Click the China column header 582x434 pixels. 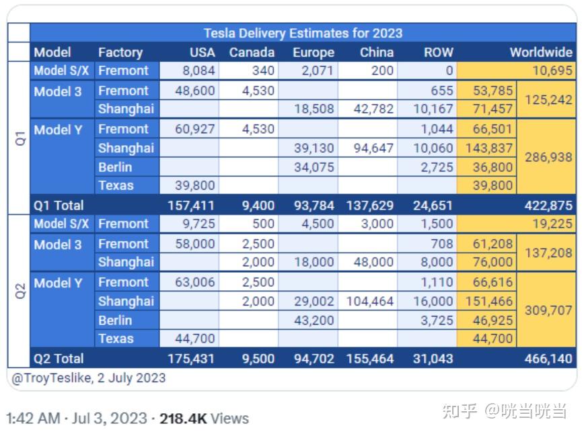click(376, 52)
